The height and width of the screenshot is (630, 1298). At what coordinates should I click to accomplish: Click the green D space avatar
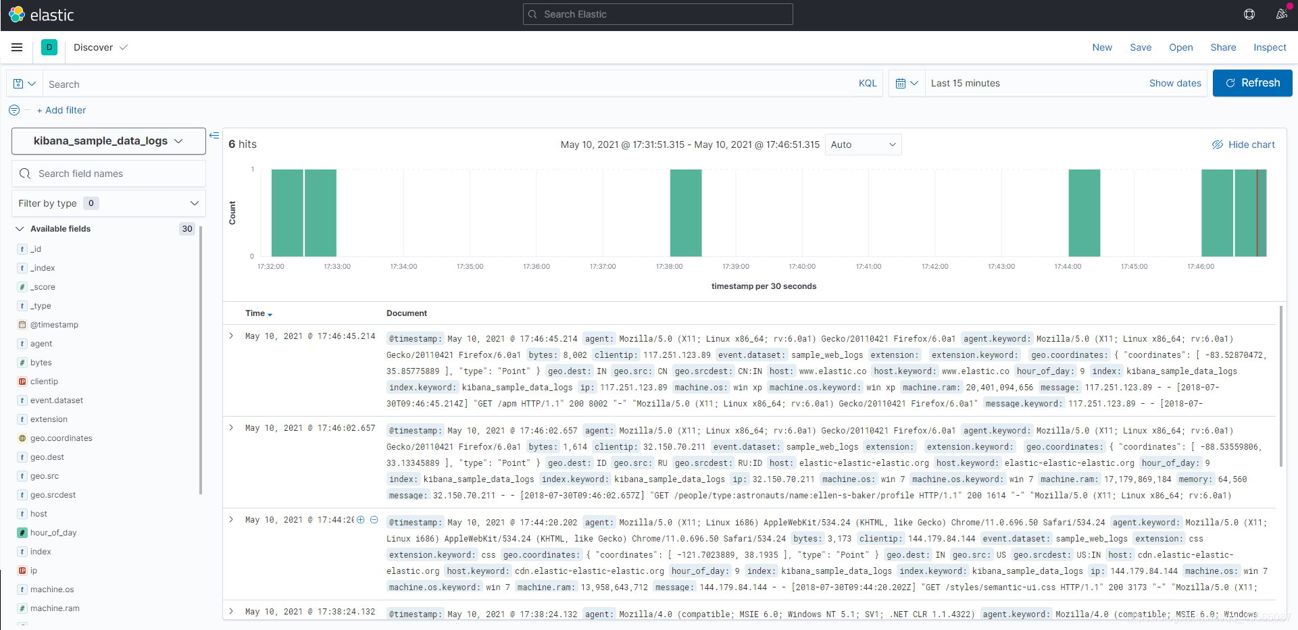click(x=49, y=47)
